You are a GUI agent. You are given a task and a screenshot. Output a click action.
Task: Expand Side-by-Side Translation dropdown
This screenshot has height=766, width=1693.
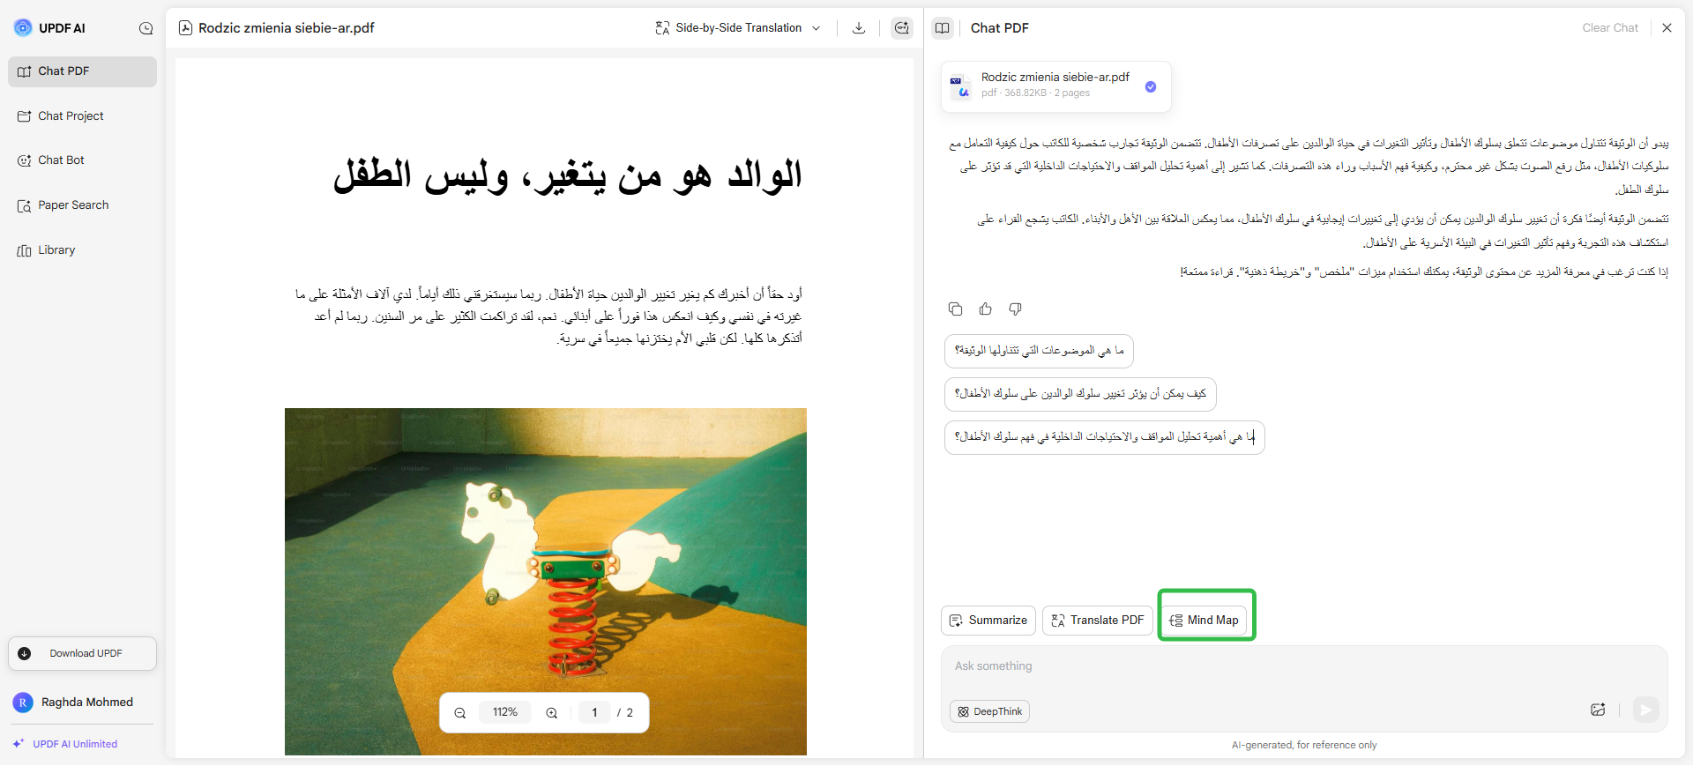point(738,28)
